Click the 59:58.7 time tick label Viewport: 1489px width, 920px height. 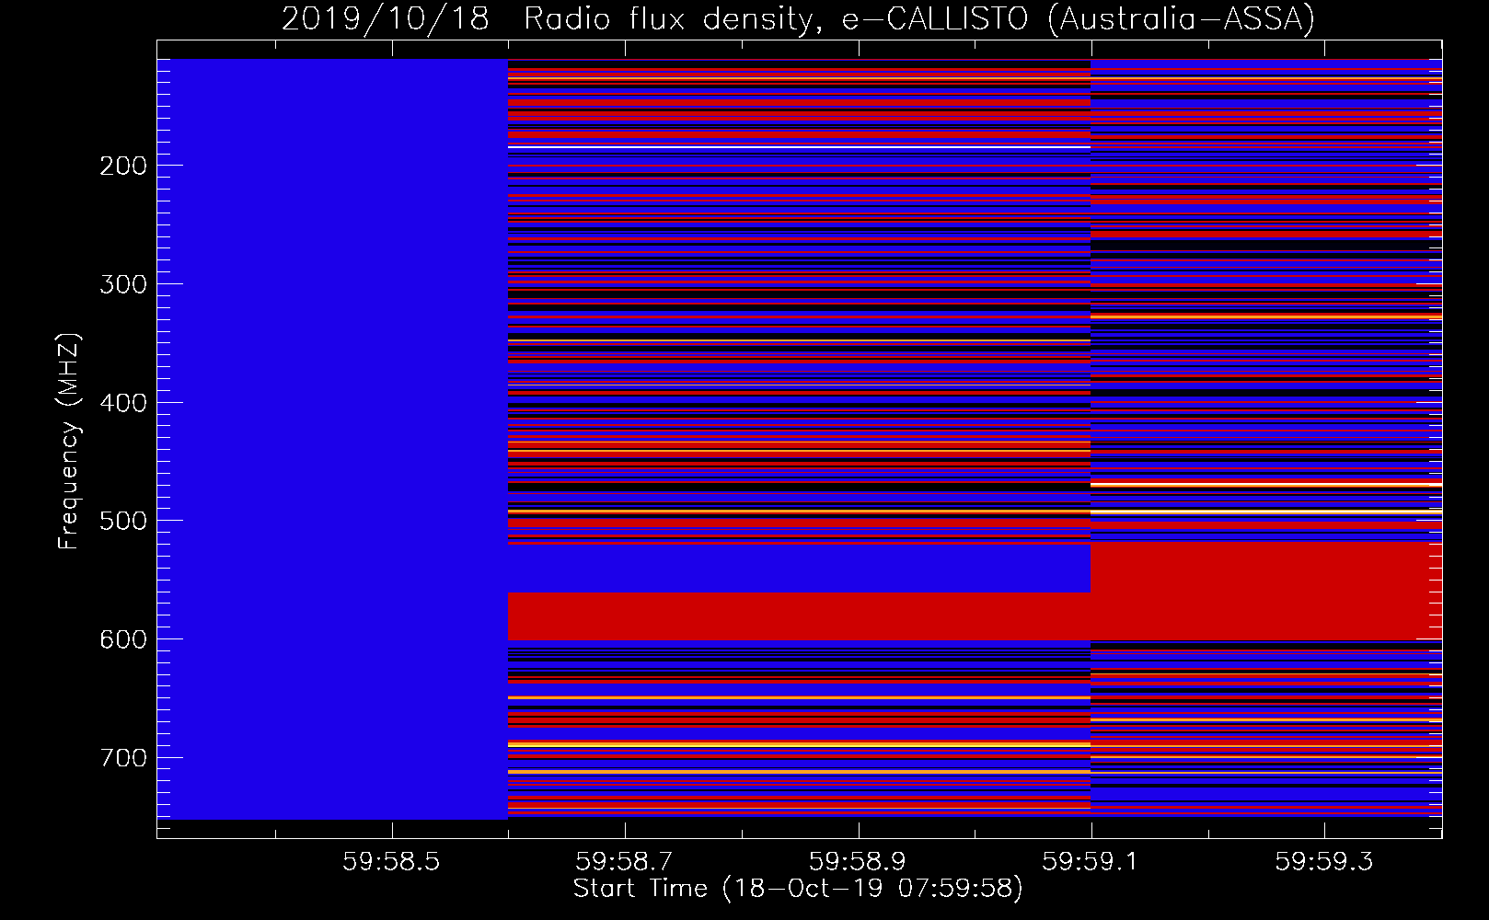click(625, 861)
